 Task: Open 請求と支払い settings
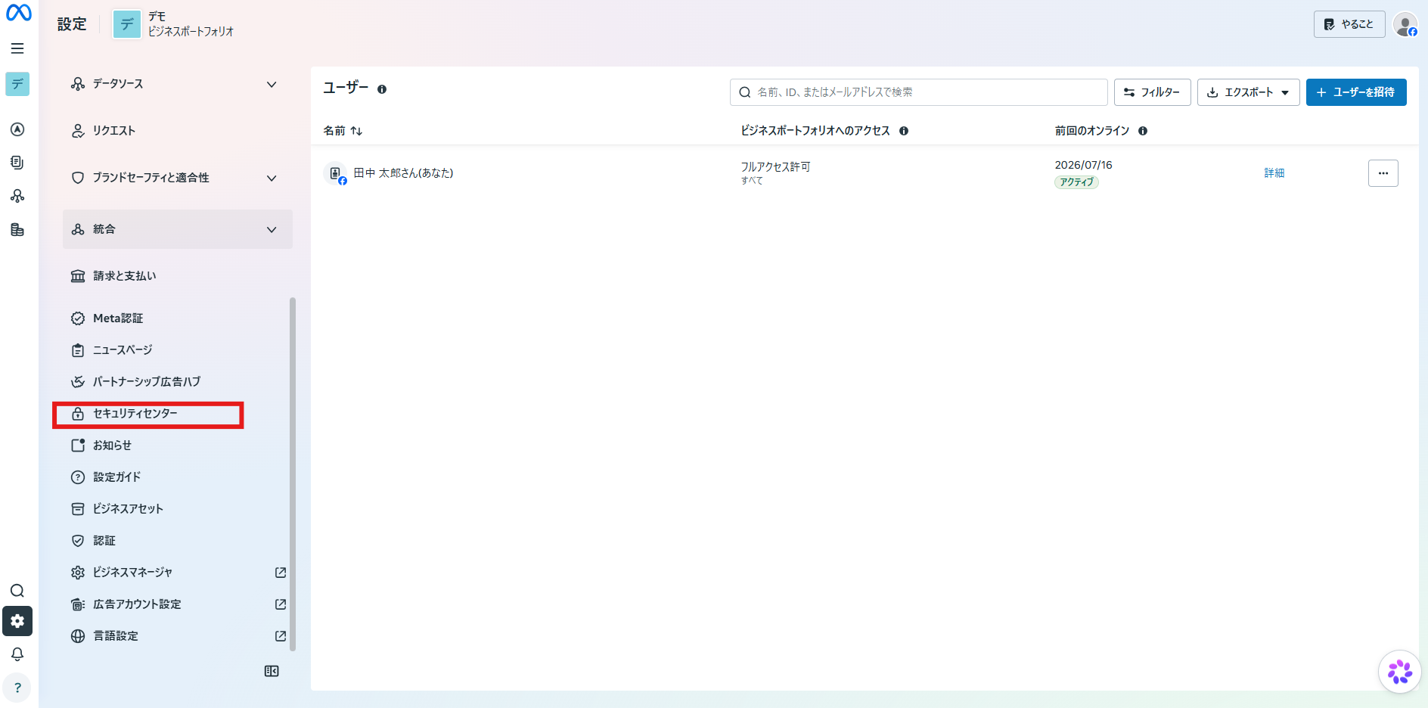pyautogui.click(x=178, y=276)
